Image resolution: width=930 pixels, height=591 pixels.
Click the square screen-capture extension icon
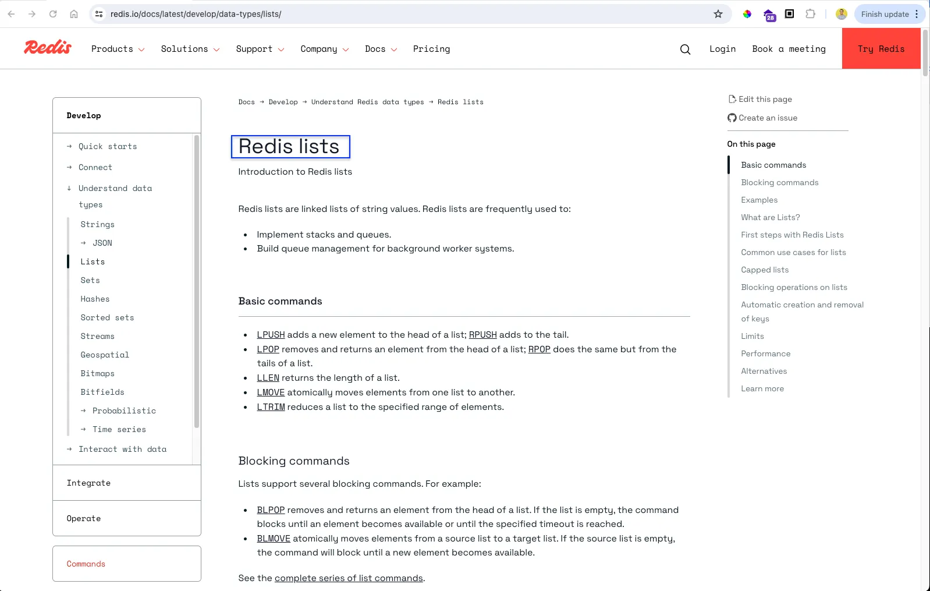point(790,14)
